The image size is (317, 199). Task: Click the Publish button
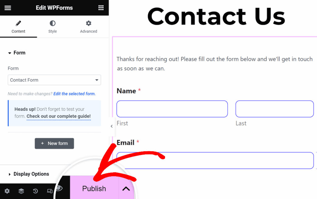point(94,188)
